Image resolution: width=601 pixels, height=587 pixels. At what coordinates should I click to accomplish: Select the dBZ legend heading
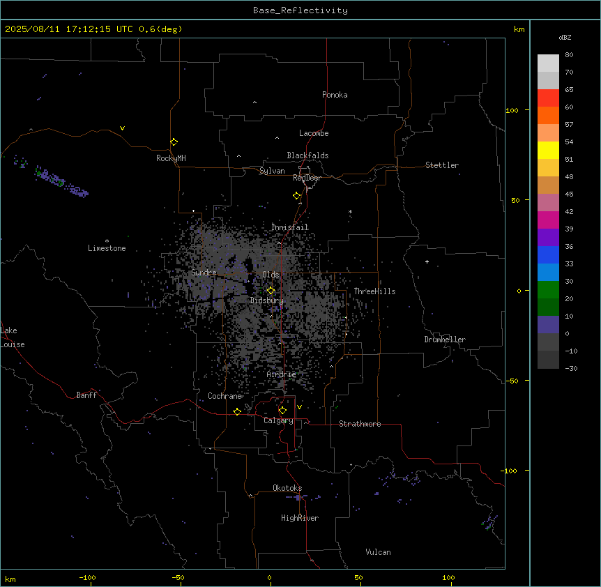pyautogui.click(x=565, y=37)
